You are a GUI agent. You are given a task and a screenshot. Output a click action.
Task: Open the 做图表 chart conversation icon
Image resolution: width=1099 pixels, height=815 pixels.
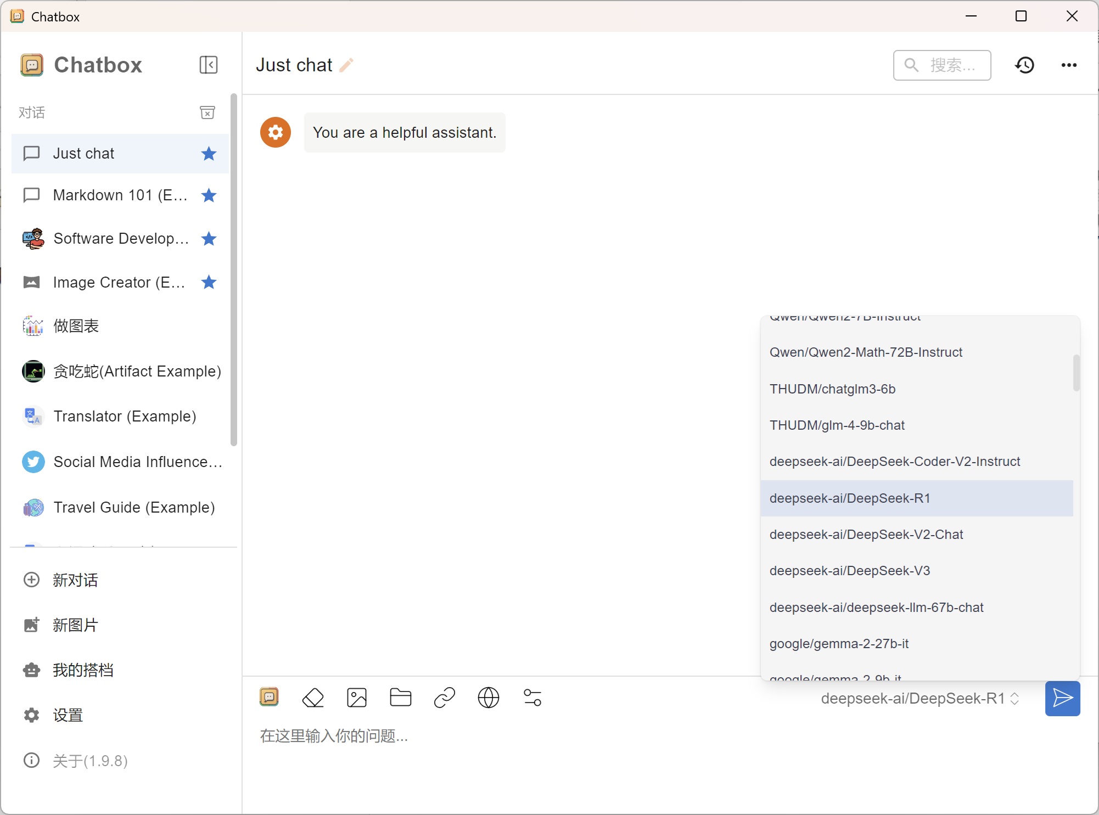pos(33,326)
